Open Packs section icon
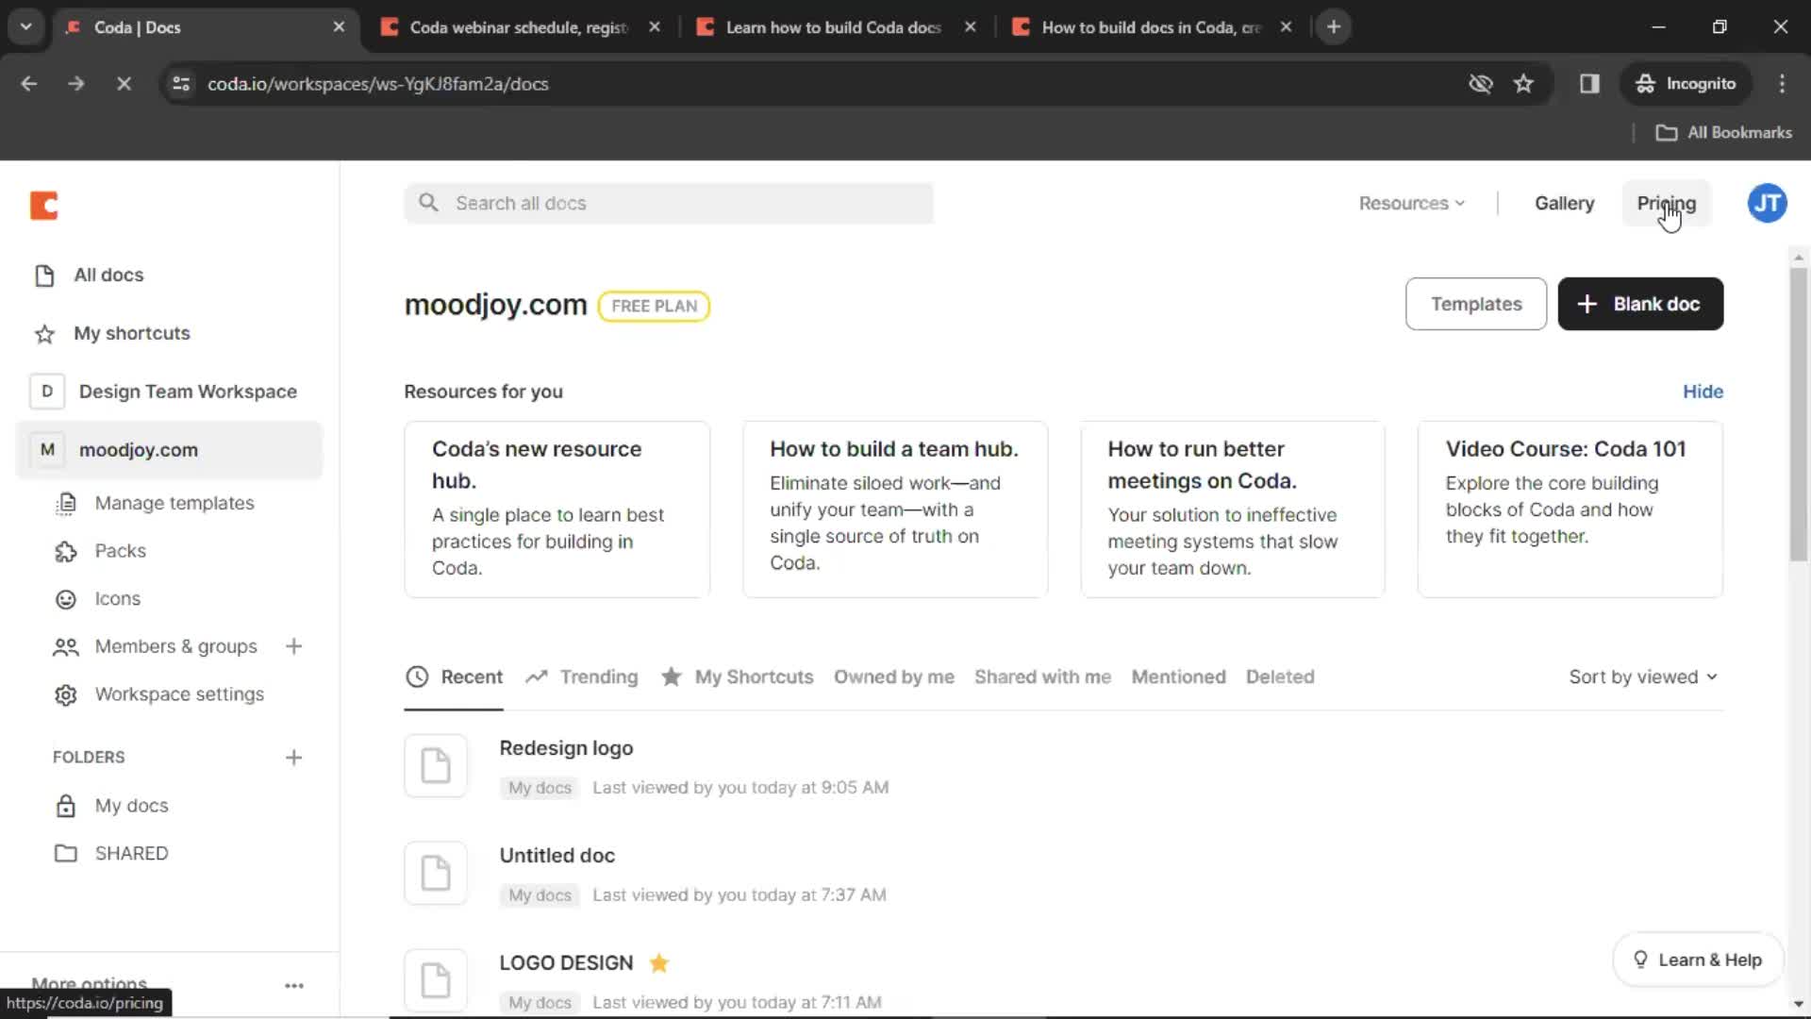The height and width of the screenshot is (1019, 1811). pos(66,550)
